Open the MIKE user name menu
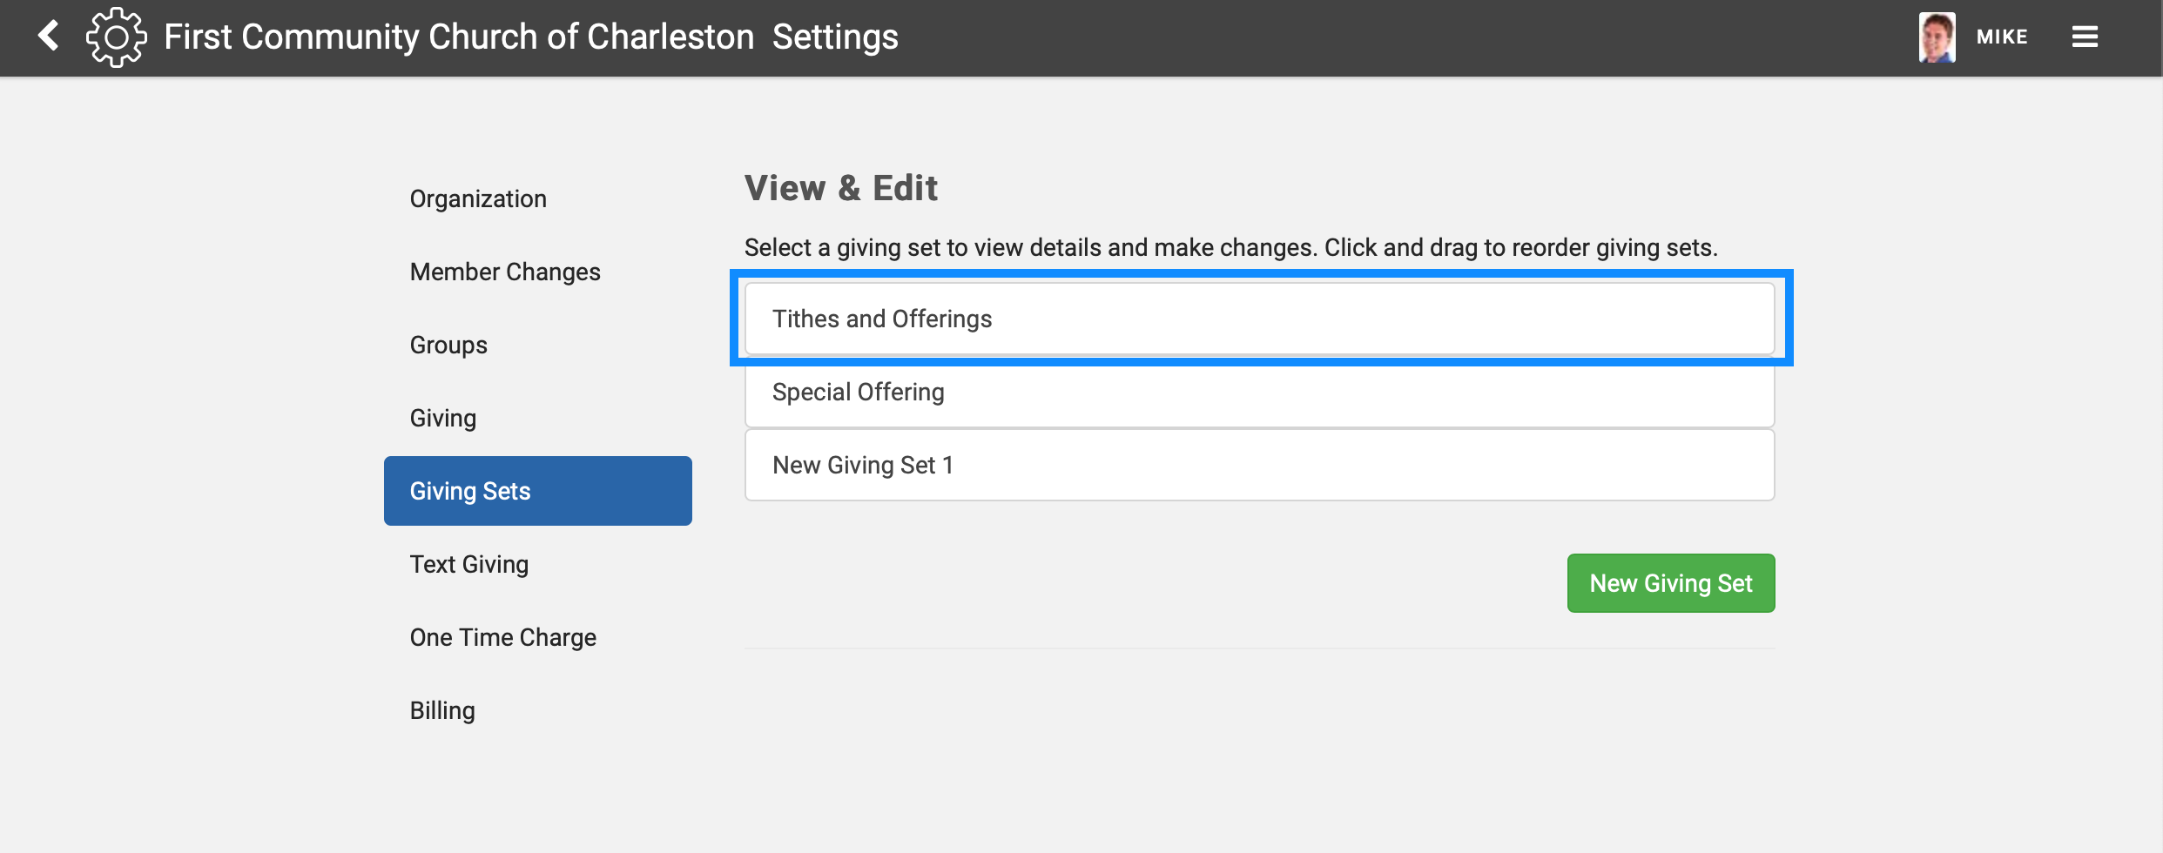Viewport: 2163px width, 853px height. (x=2002, y=37)
